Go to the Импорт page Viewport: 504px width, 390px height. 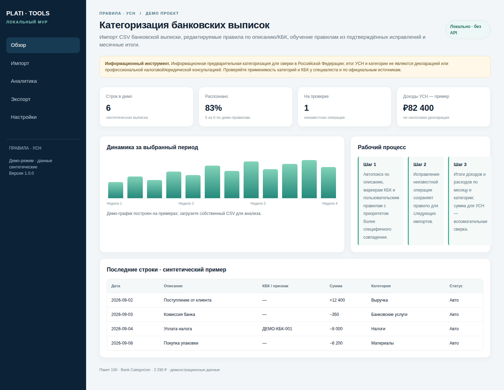pyautogui.click(x=43, y=63)
